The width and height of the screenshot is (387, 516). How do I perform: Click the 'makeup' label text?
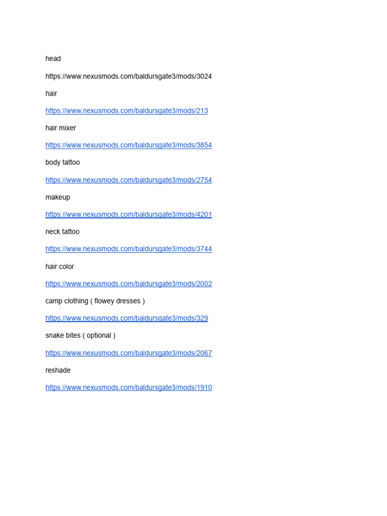pyautogui.click(x=57, y=198)
